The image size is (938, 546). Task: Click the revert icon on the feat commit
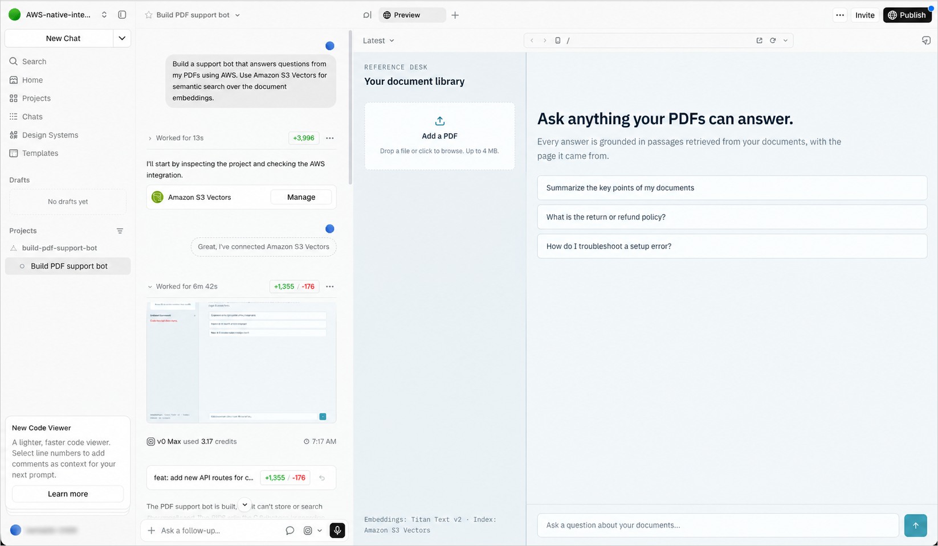point(322,478)
